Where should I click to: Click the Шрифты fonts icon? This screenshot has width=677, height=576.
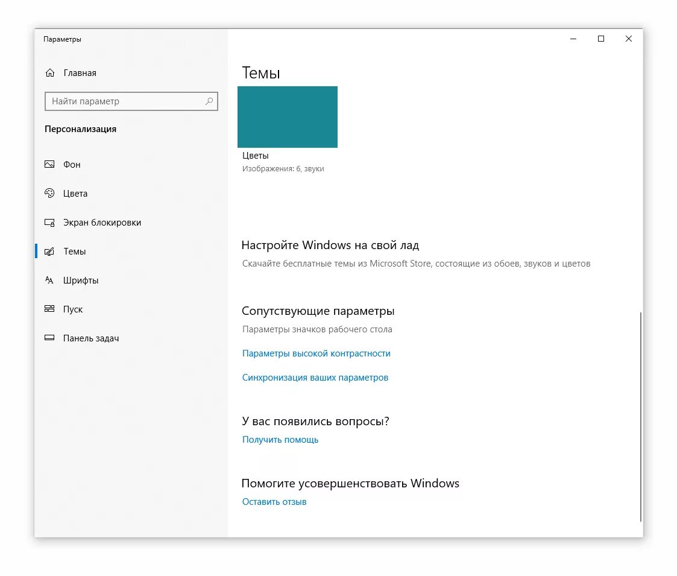coord(49,280)
